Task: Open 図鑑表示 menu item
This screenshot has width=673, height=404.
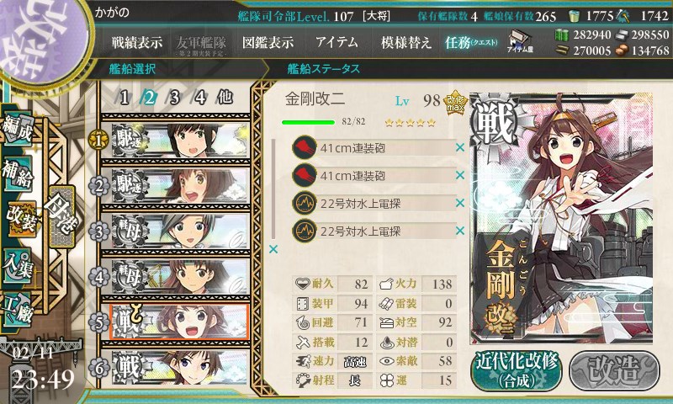Action: (x=268, y=42)
